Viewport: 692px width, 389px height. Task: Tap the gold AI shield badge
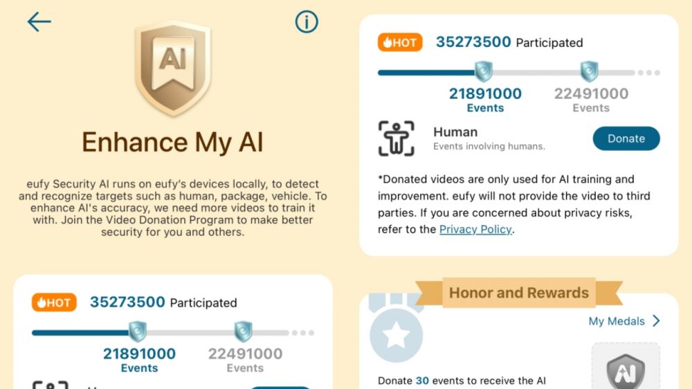pos(172,66)
